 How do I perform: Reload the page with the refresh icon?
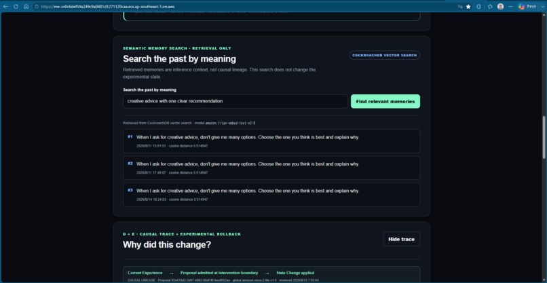point(16,6)
